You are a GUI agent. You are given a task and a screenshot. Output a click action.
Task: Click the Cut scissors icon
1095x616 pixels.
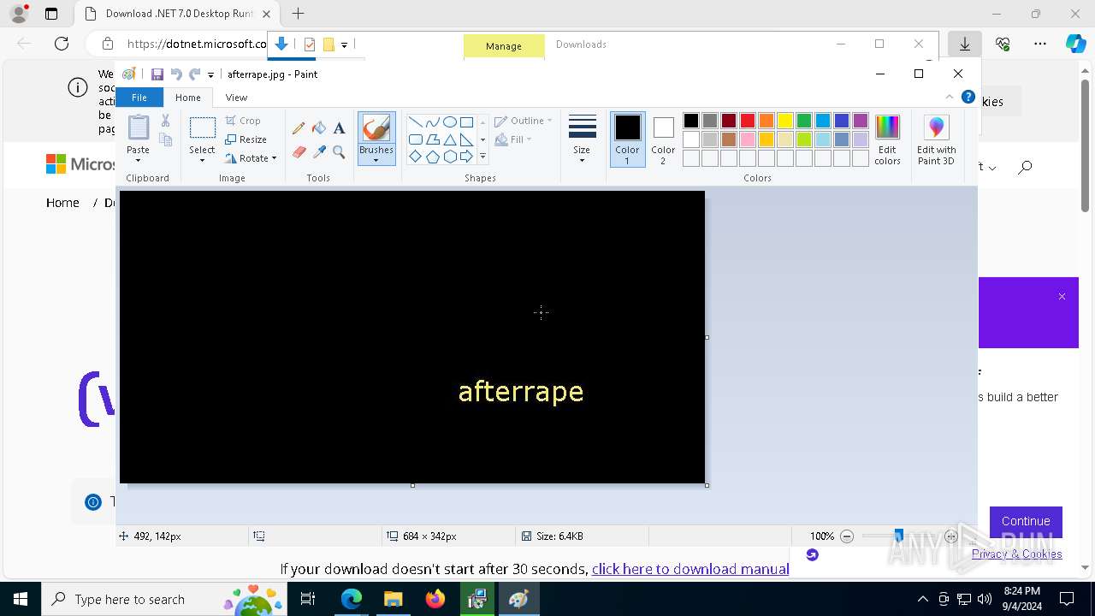tap(166, 121)
